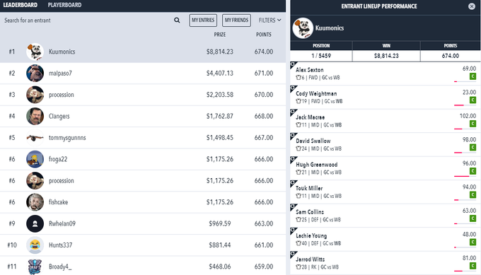This screenshot has width=481, height=275.
Task: Click the avatar of #3 procession
Action: click(35, 95)
